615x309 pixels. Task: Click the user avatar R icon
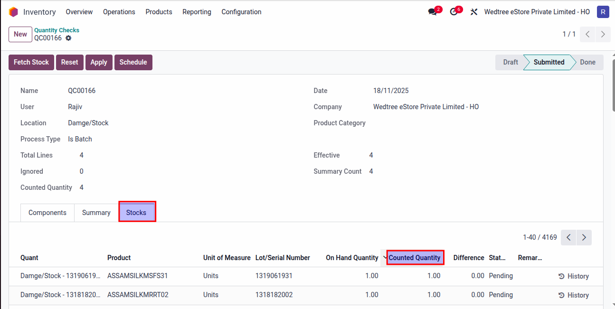click(603, 12)
